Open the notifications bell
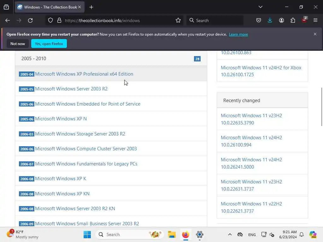This screenshot has height=242, width=323. [302, 234]
